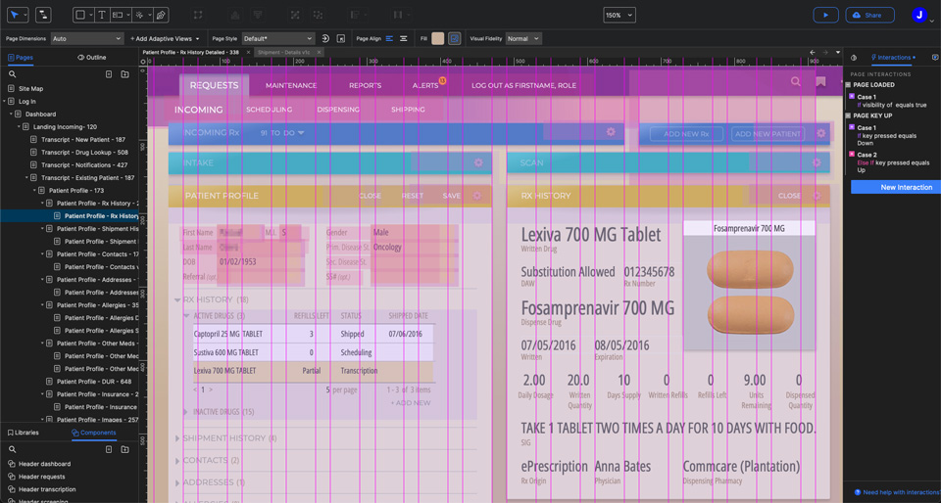Add a new folder in Pages panel

click(x=124, y=74)
